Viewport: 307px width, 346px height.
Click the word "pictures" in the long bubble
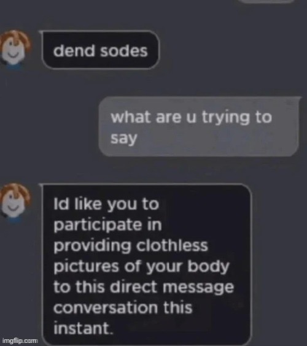click(x=87, y=267)
